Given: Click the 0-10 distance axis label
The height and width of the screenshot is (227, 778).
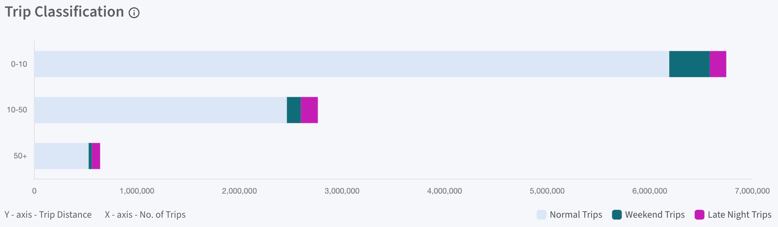Looking at the screenshot, I should pyautogui.click(x=19, y=64).
